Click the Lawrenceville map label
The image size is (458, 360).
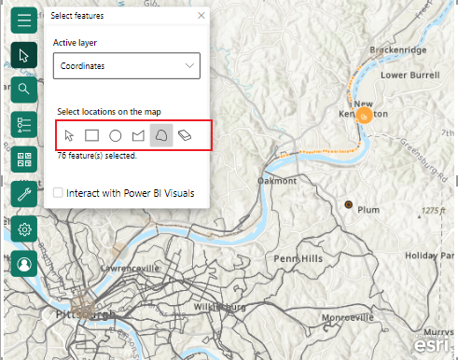coord(130,268)
